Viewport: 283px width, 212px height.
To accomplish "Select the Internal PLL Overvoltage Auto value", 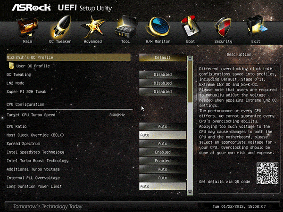I will point(162,178).
